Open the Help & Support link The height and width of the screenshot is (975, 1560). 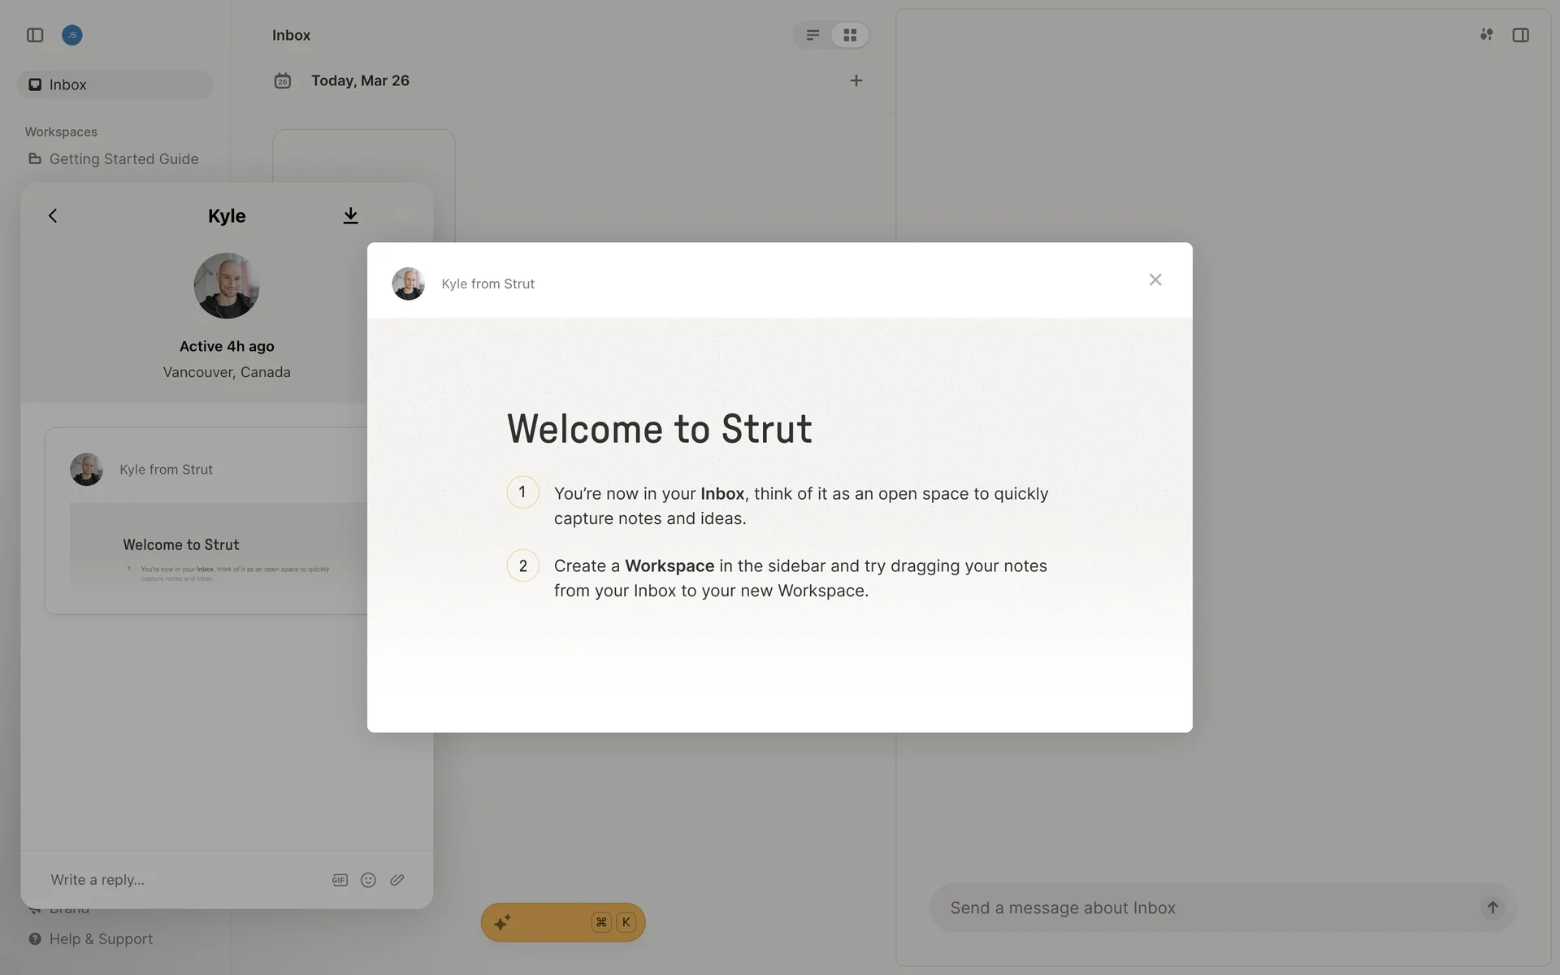coord(101,939)
